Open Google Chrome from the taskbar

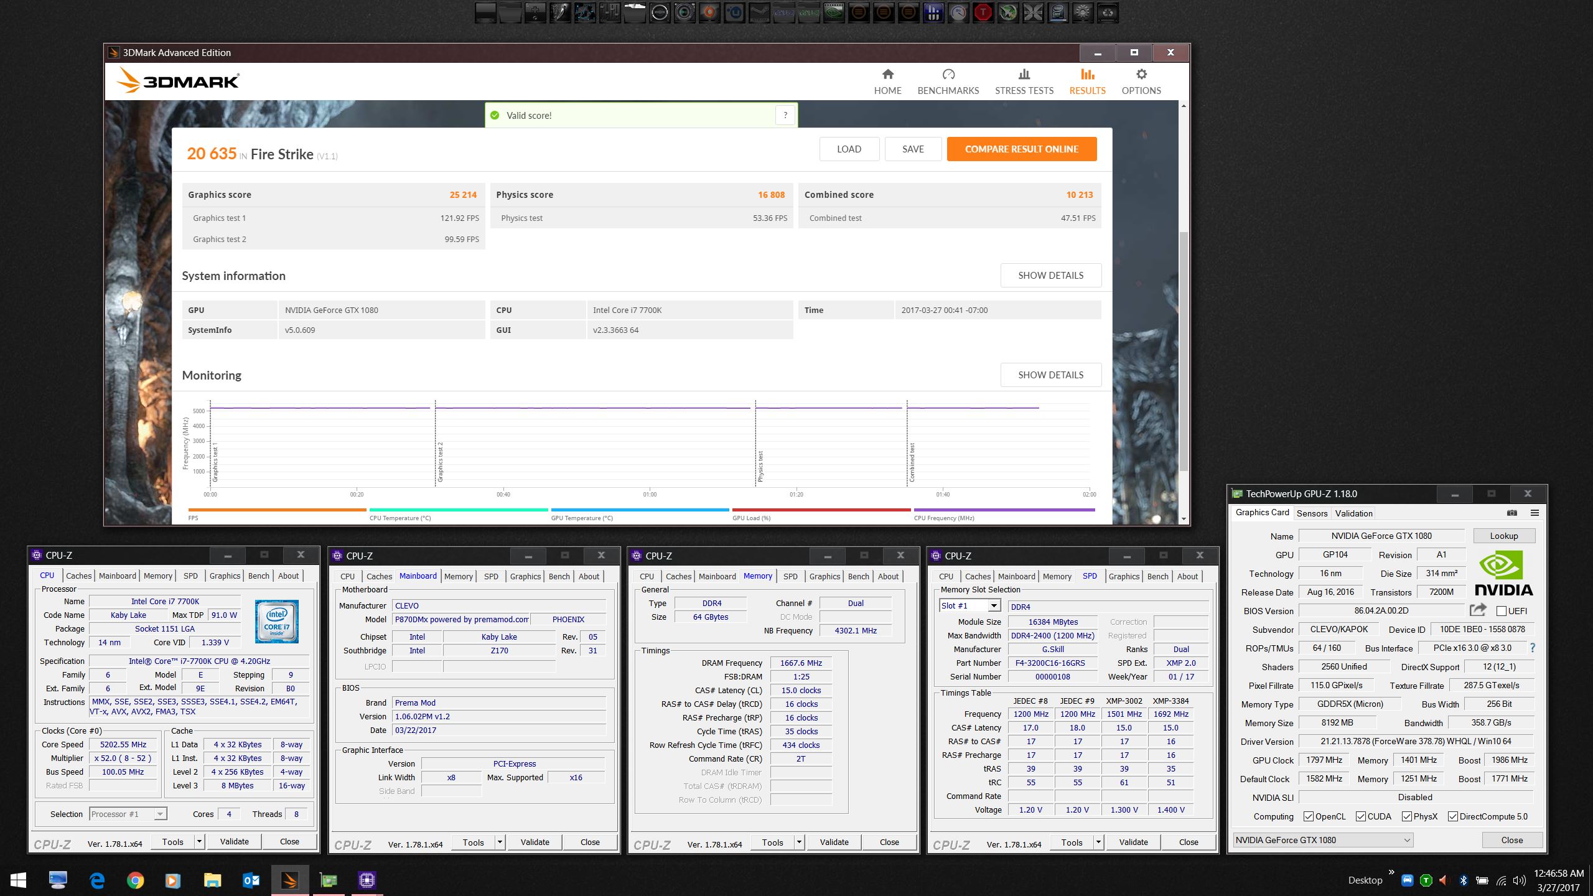(x=135, y=880)
